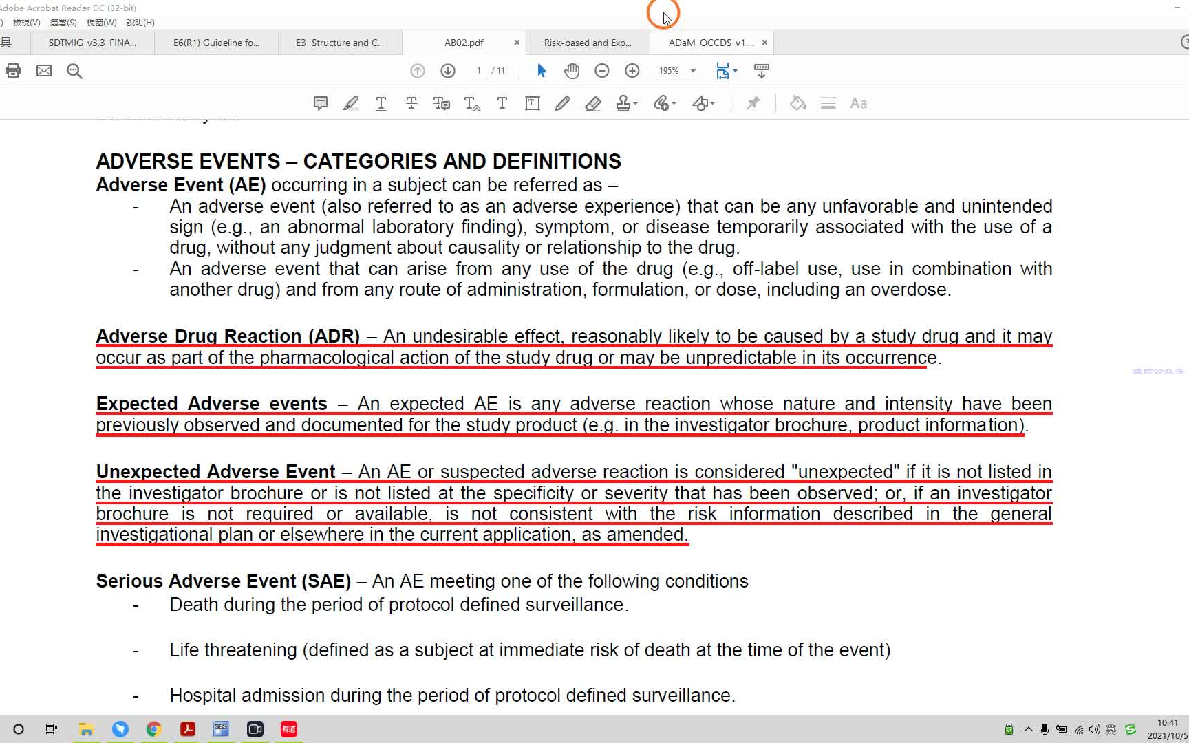
Task: Show hidden system tray icons chevron
Action: (1028, 729)
